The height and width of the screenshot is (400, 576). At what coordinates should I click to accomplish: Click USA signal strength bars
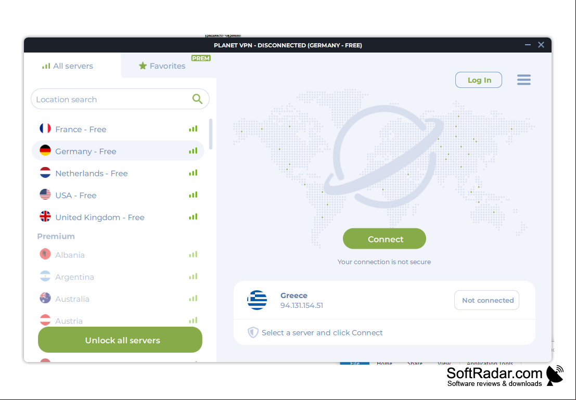click(x=193, y=195)
